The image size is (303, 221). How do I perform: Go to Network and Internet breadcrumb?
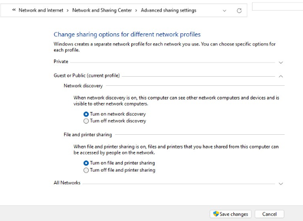pyautogui.click(x=41, y=10)
